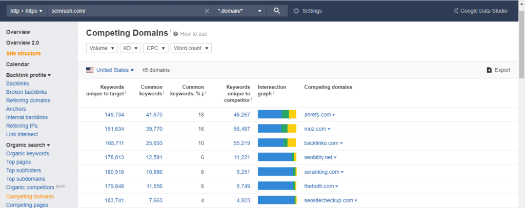The height and width of the screenshot is (208, 525).
Task: Click the Keywords unique to target column header
Action: (106, 90)
